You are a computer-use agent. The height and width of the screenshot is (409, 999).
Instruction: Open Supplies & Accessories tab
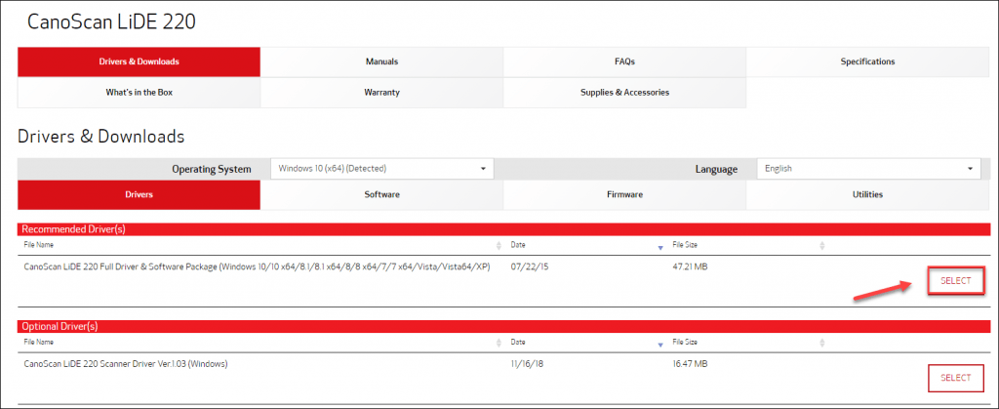tap(624, 93)
